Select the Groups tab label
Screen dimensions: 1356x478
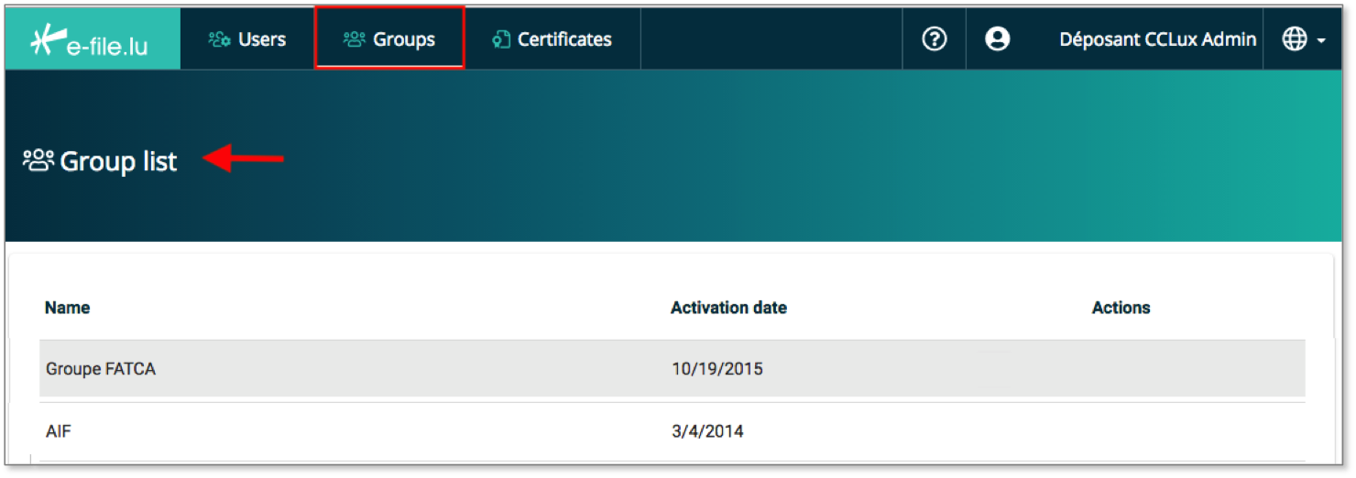404,39
